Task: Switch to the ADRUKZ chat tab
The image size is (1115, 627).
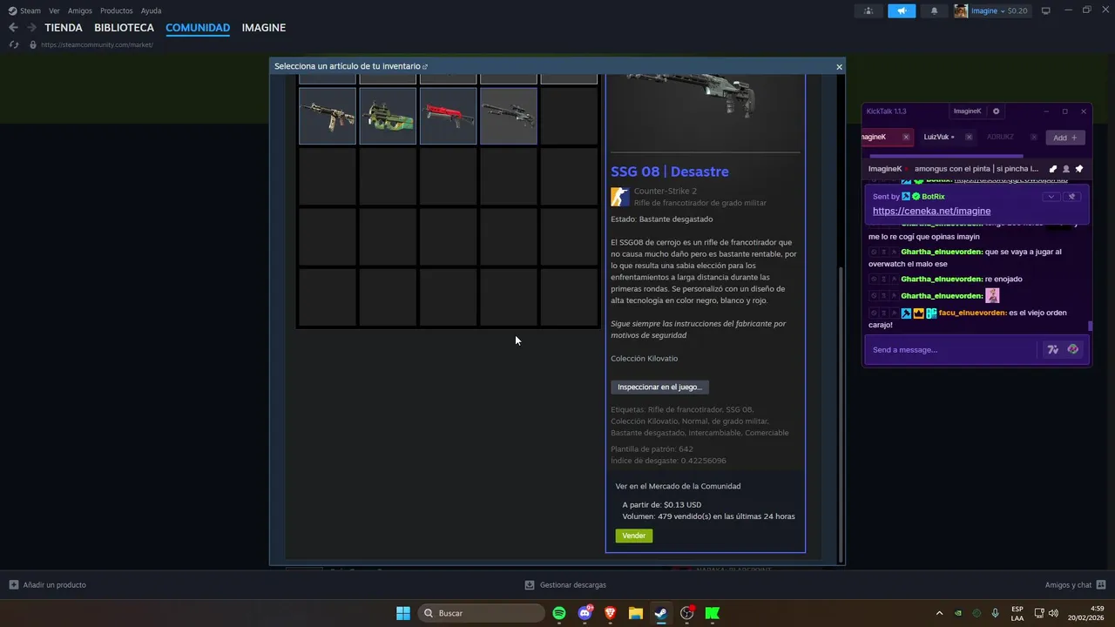Action: [1001, 137]
